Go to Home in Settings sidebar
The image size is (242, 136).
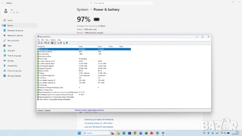pyautogui.click(x=20, y=20)
